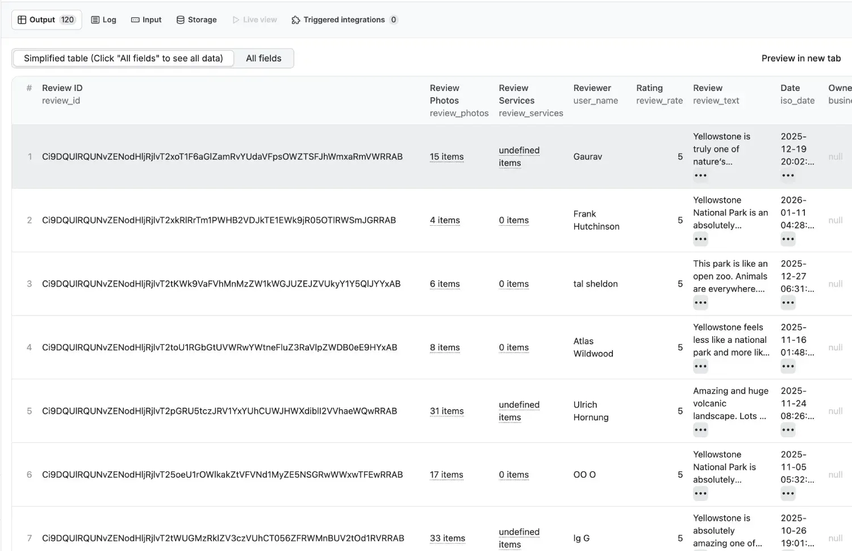Click the Storage database icon

point(181,20)
